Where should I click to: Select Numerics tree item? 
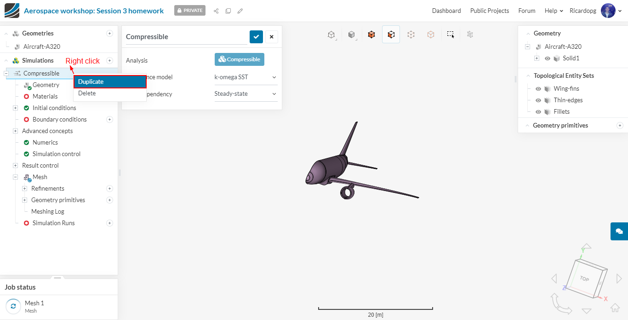[x=45, y=142]
